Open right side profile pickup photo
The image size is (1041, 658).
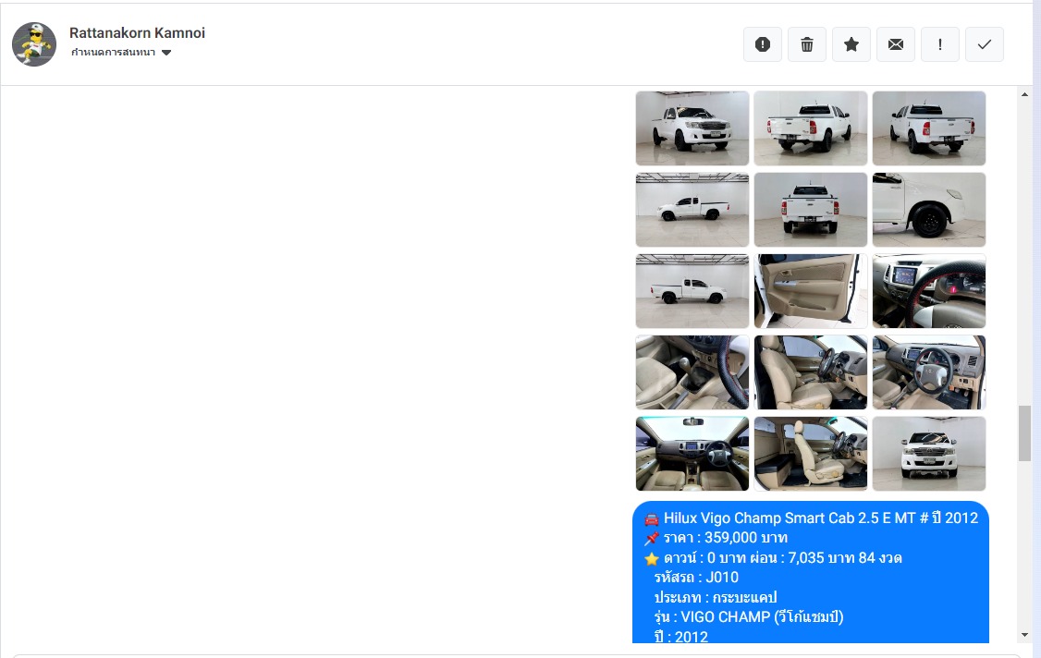[x=692, y=291]
